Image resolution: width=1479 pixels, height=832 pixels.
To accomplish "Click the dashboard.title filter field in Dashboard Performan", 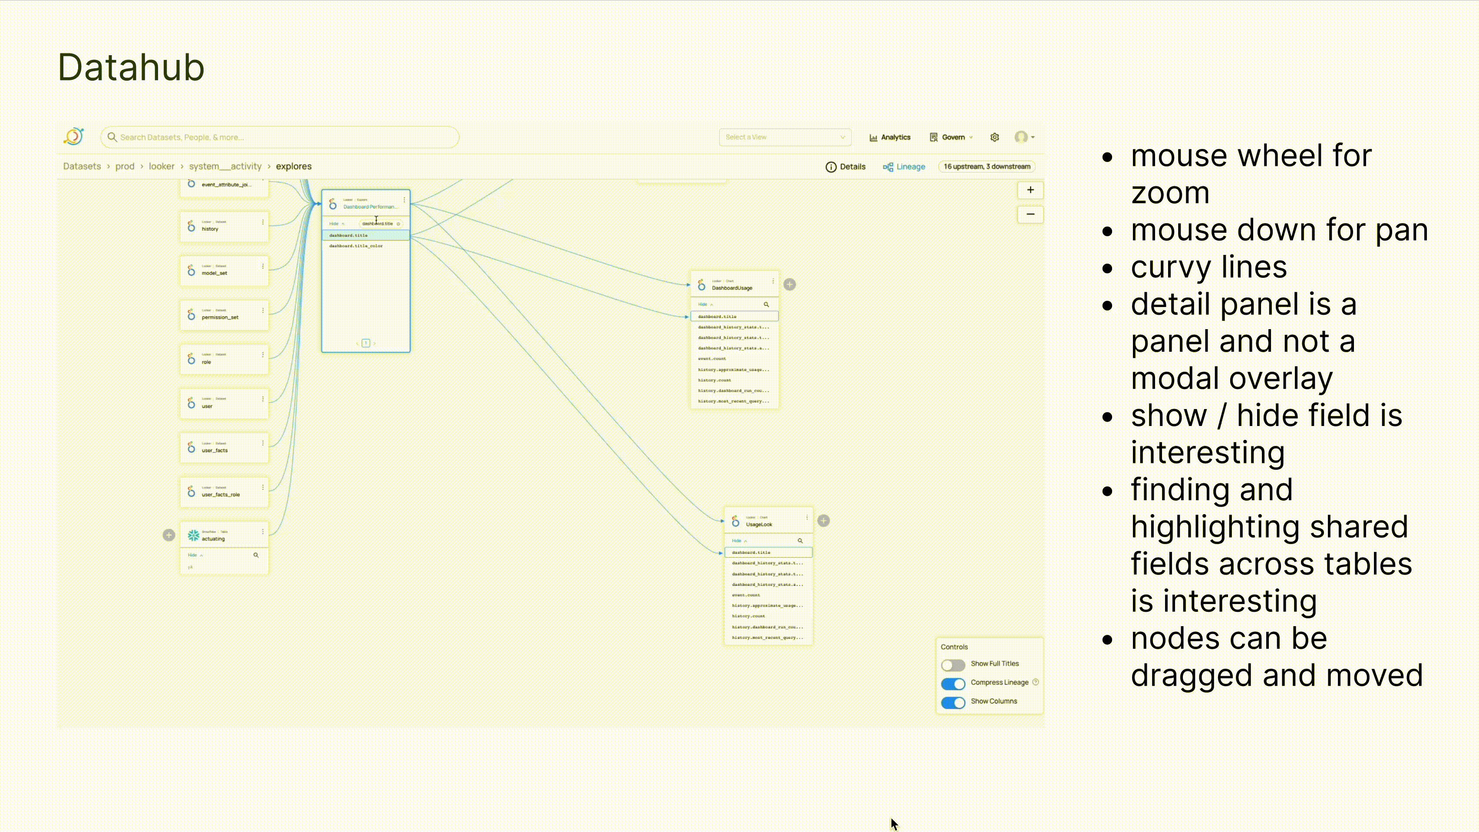I will [x=381, y=224].
